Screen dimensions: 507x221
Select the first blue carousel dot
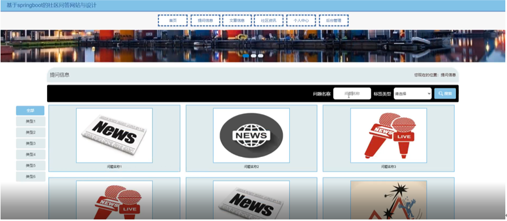pyautogui.click(x=245, y=56)
